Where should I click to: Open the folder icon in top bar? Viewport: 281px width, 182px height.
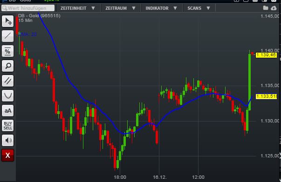pyautogui.click(x=266, y=8)
